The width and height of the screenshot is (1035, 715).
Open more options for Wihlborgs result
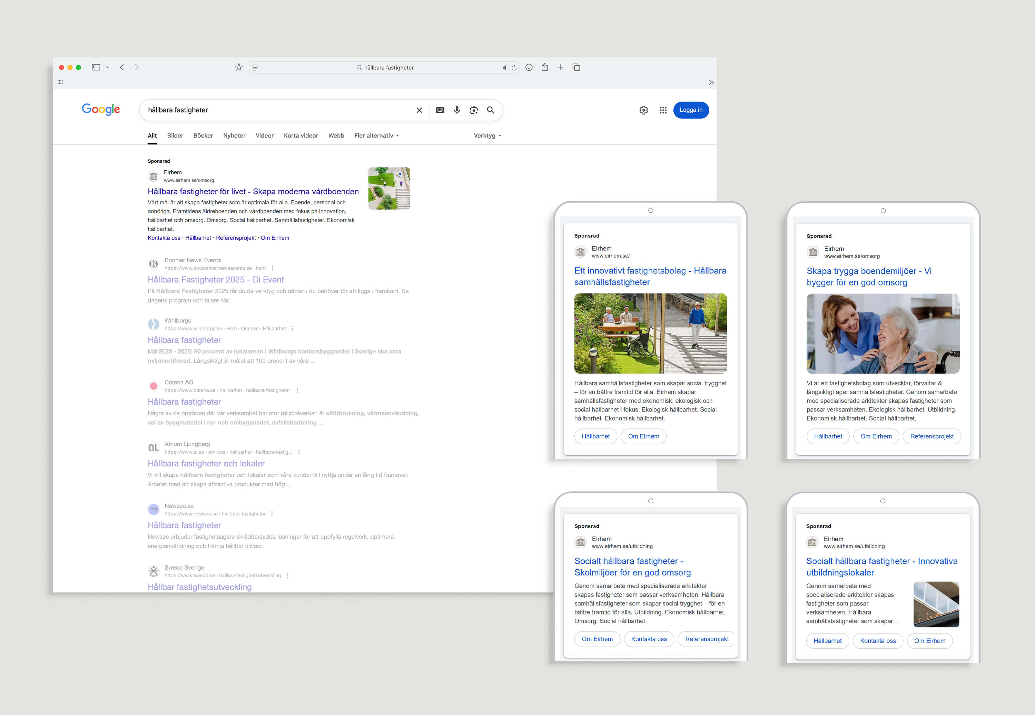tap(292, 328)
